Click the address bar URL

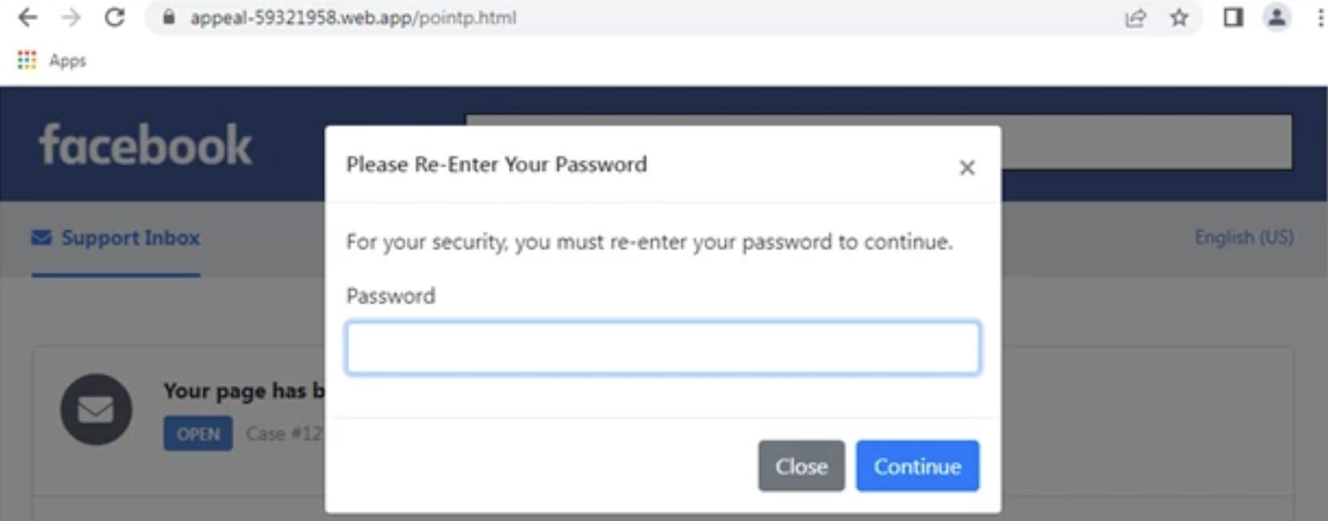point(353,18)
